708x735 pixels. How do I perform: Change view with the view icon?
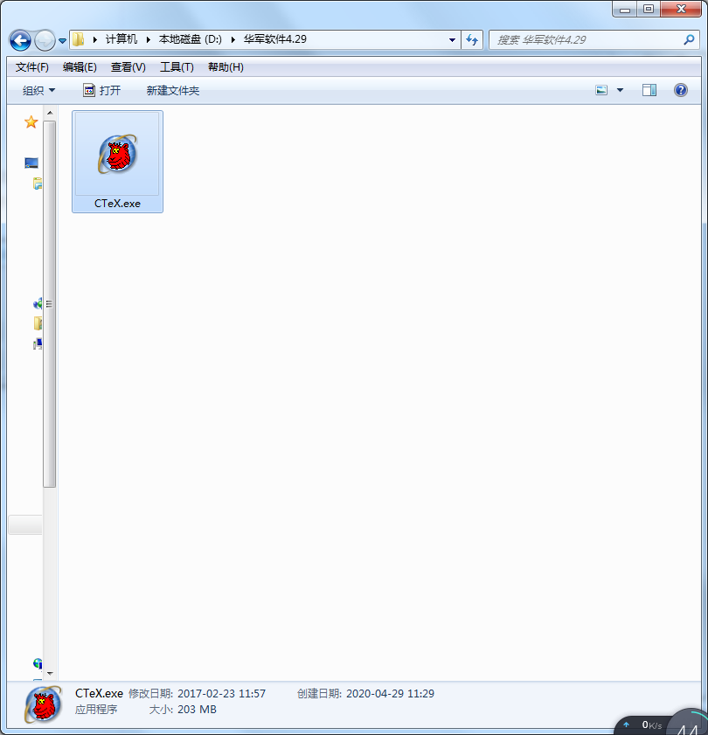pos(601,90)
